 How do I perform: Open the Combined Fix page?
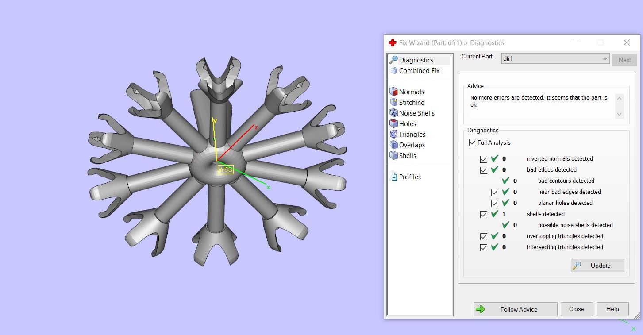click(419, 70)
